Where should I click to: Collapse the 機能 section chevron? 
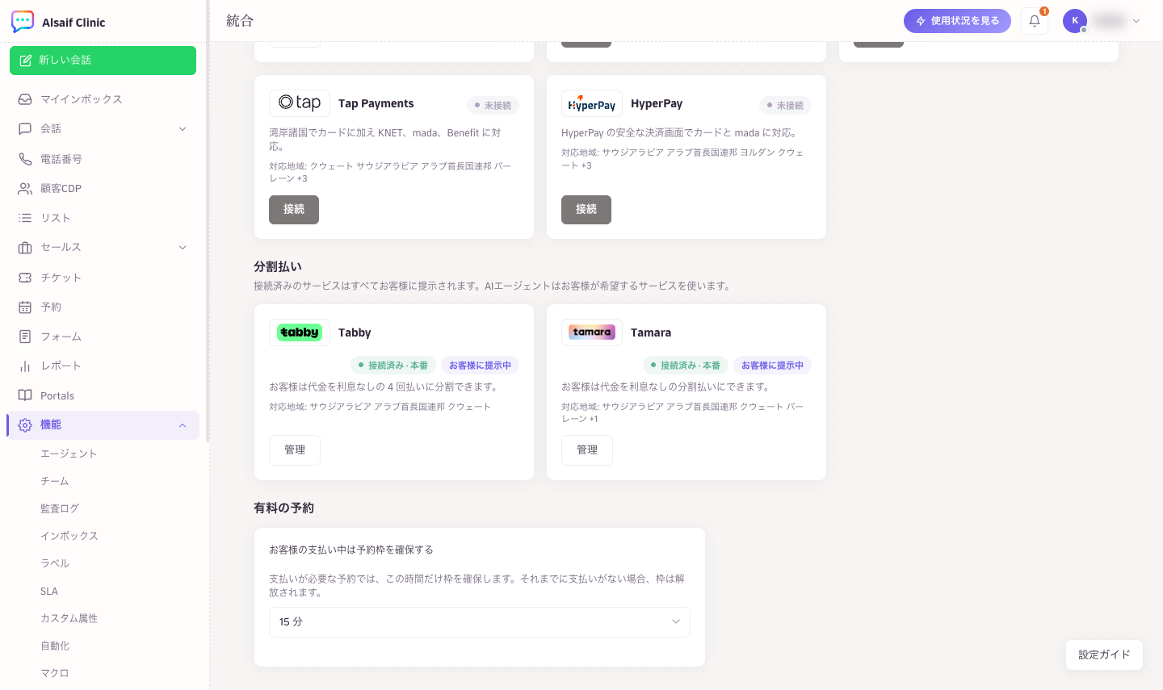point(183,425)
